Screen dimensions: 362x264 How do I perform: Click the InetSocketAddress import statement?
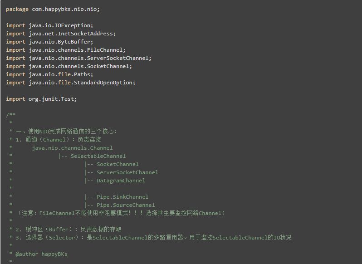[x=61, y=34]
